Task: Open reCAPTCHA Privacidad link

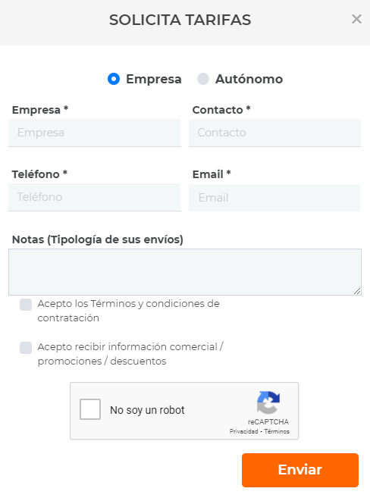Action: coord(243,431)
